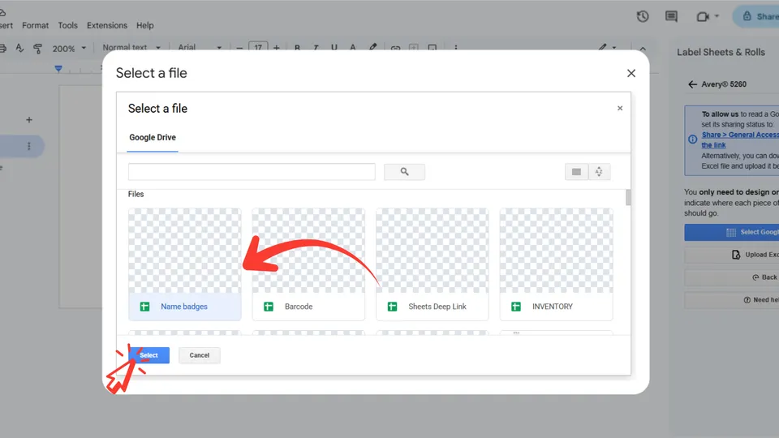This screenshot has width=779, height=438.
Task: Open the text color tool
Action: point(353,48)
